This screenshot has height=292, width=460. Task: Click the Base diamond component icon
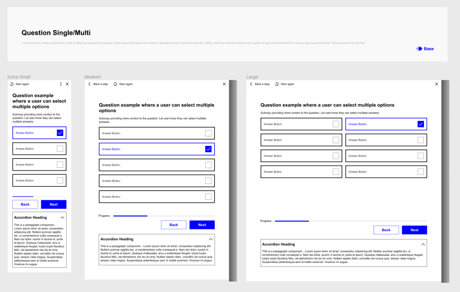419,49
